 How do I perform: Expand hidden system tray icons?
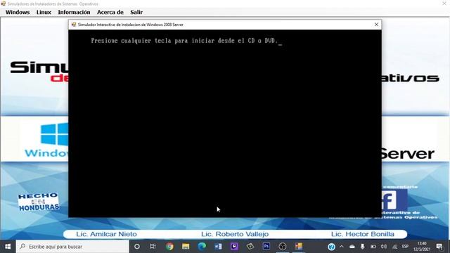tap(342, 247)
